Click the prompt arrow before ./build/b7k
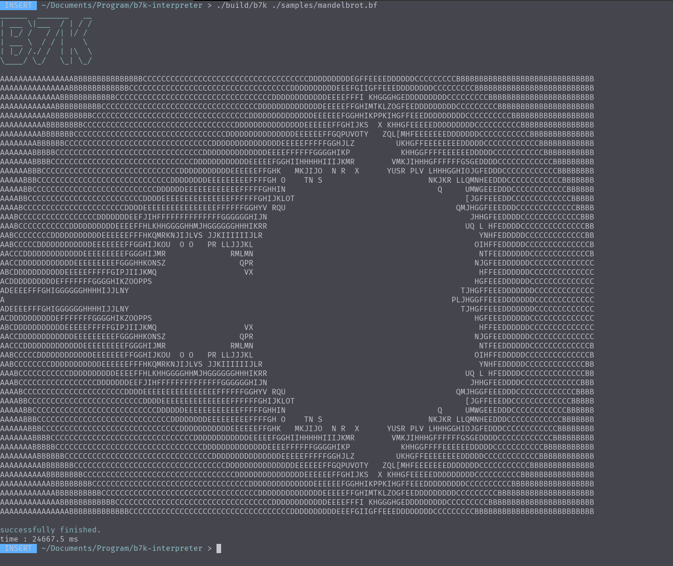The height and width of the screenshot is (566, 673). click(x=210, y=6)
